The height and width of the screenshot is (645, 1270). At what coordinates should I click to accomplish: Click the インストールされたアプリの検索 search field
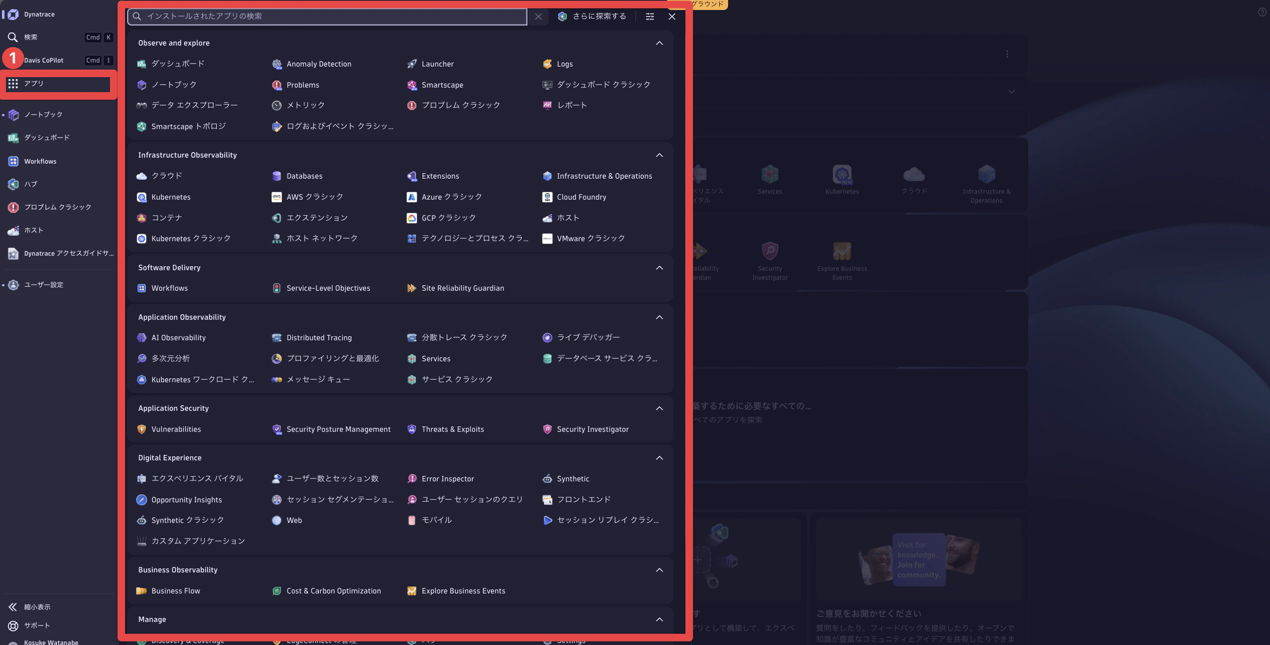(x=327, y=17)
